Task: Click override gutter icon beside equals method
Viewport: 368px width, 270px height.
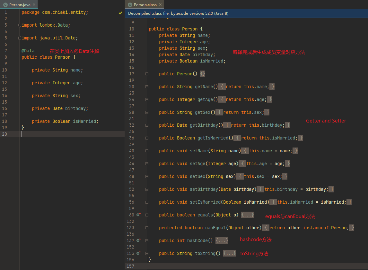Action: click(x=139, y=215)
